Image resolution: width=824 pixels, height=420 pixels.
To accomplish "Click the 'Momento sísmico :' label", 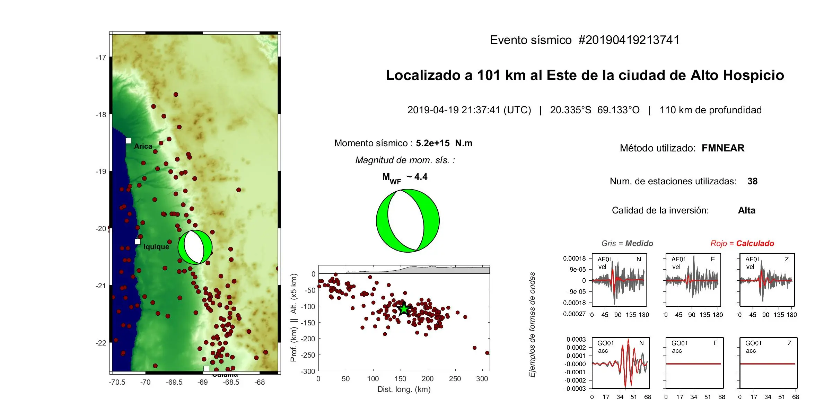I will [374, 143].
